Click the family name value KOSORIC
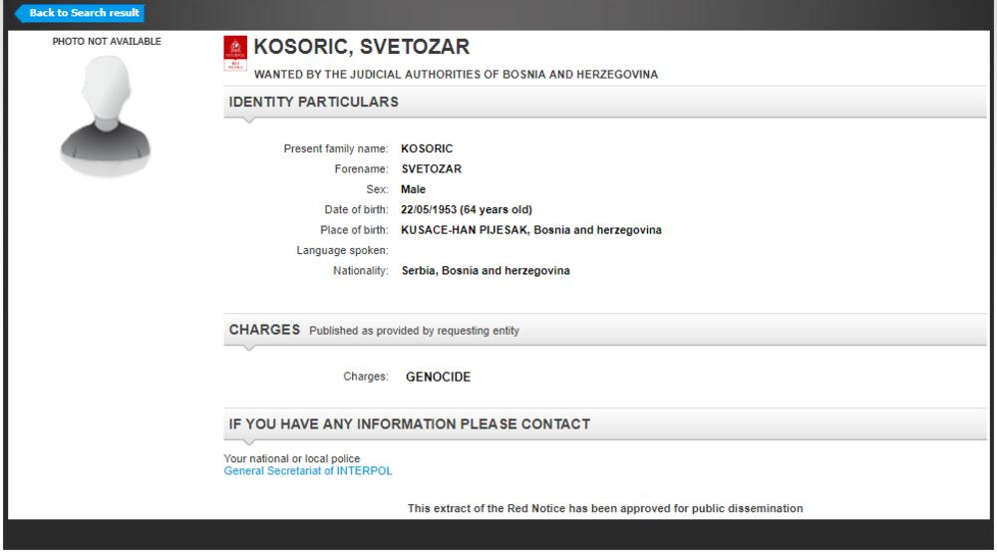Viewport: 997px width, 555px height. click(x=427, y=148)
